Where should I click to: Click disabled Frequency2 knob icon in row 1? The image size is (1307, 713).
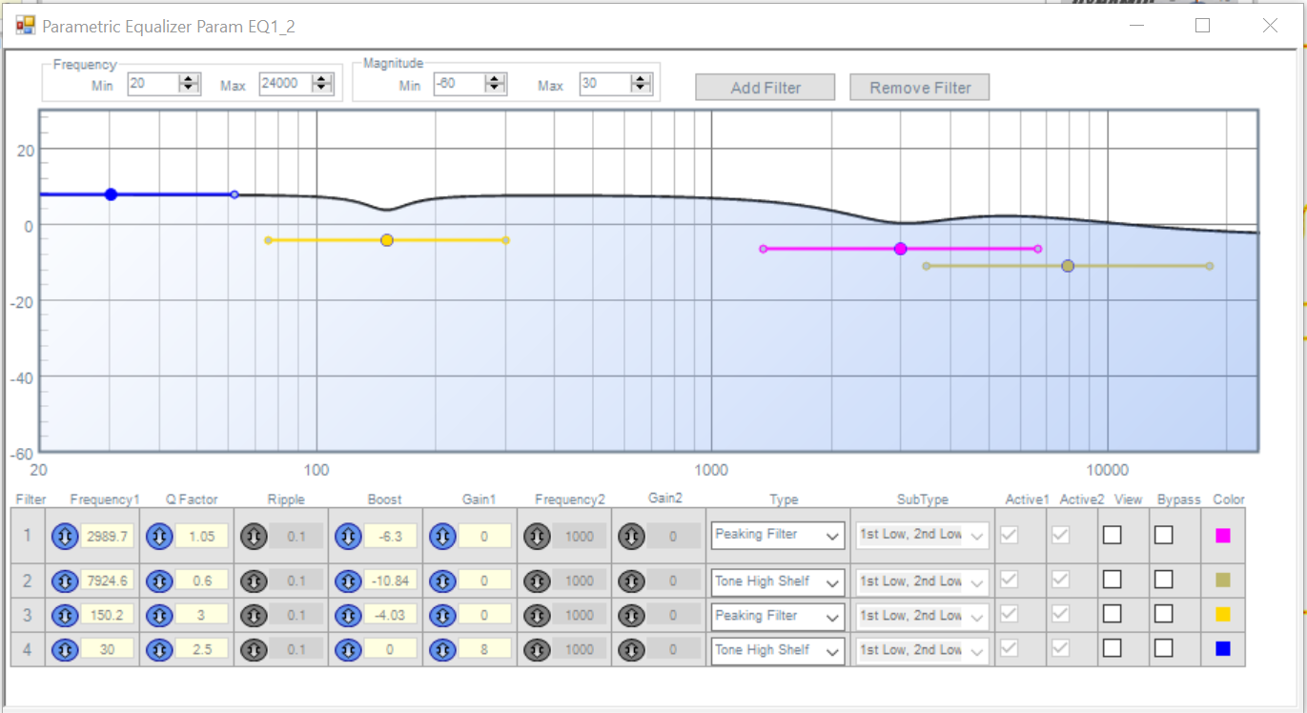(537, 537)
